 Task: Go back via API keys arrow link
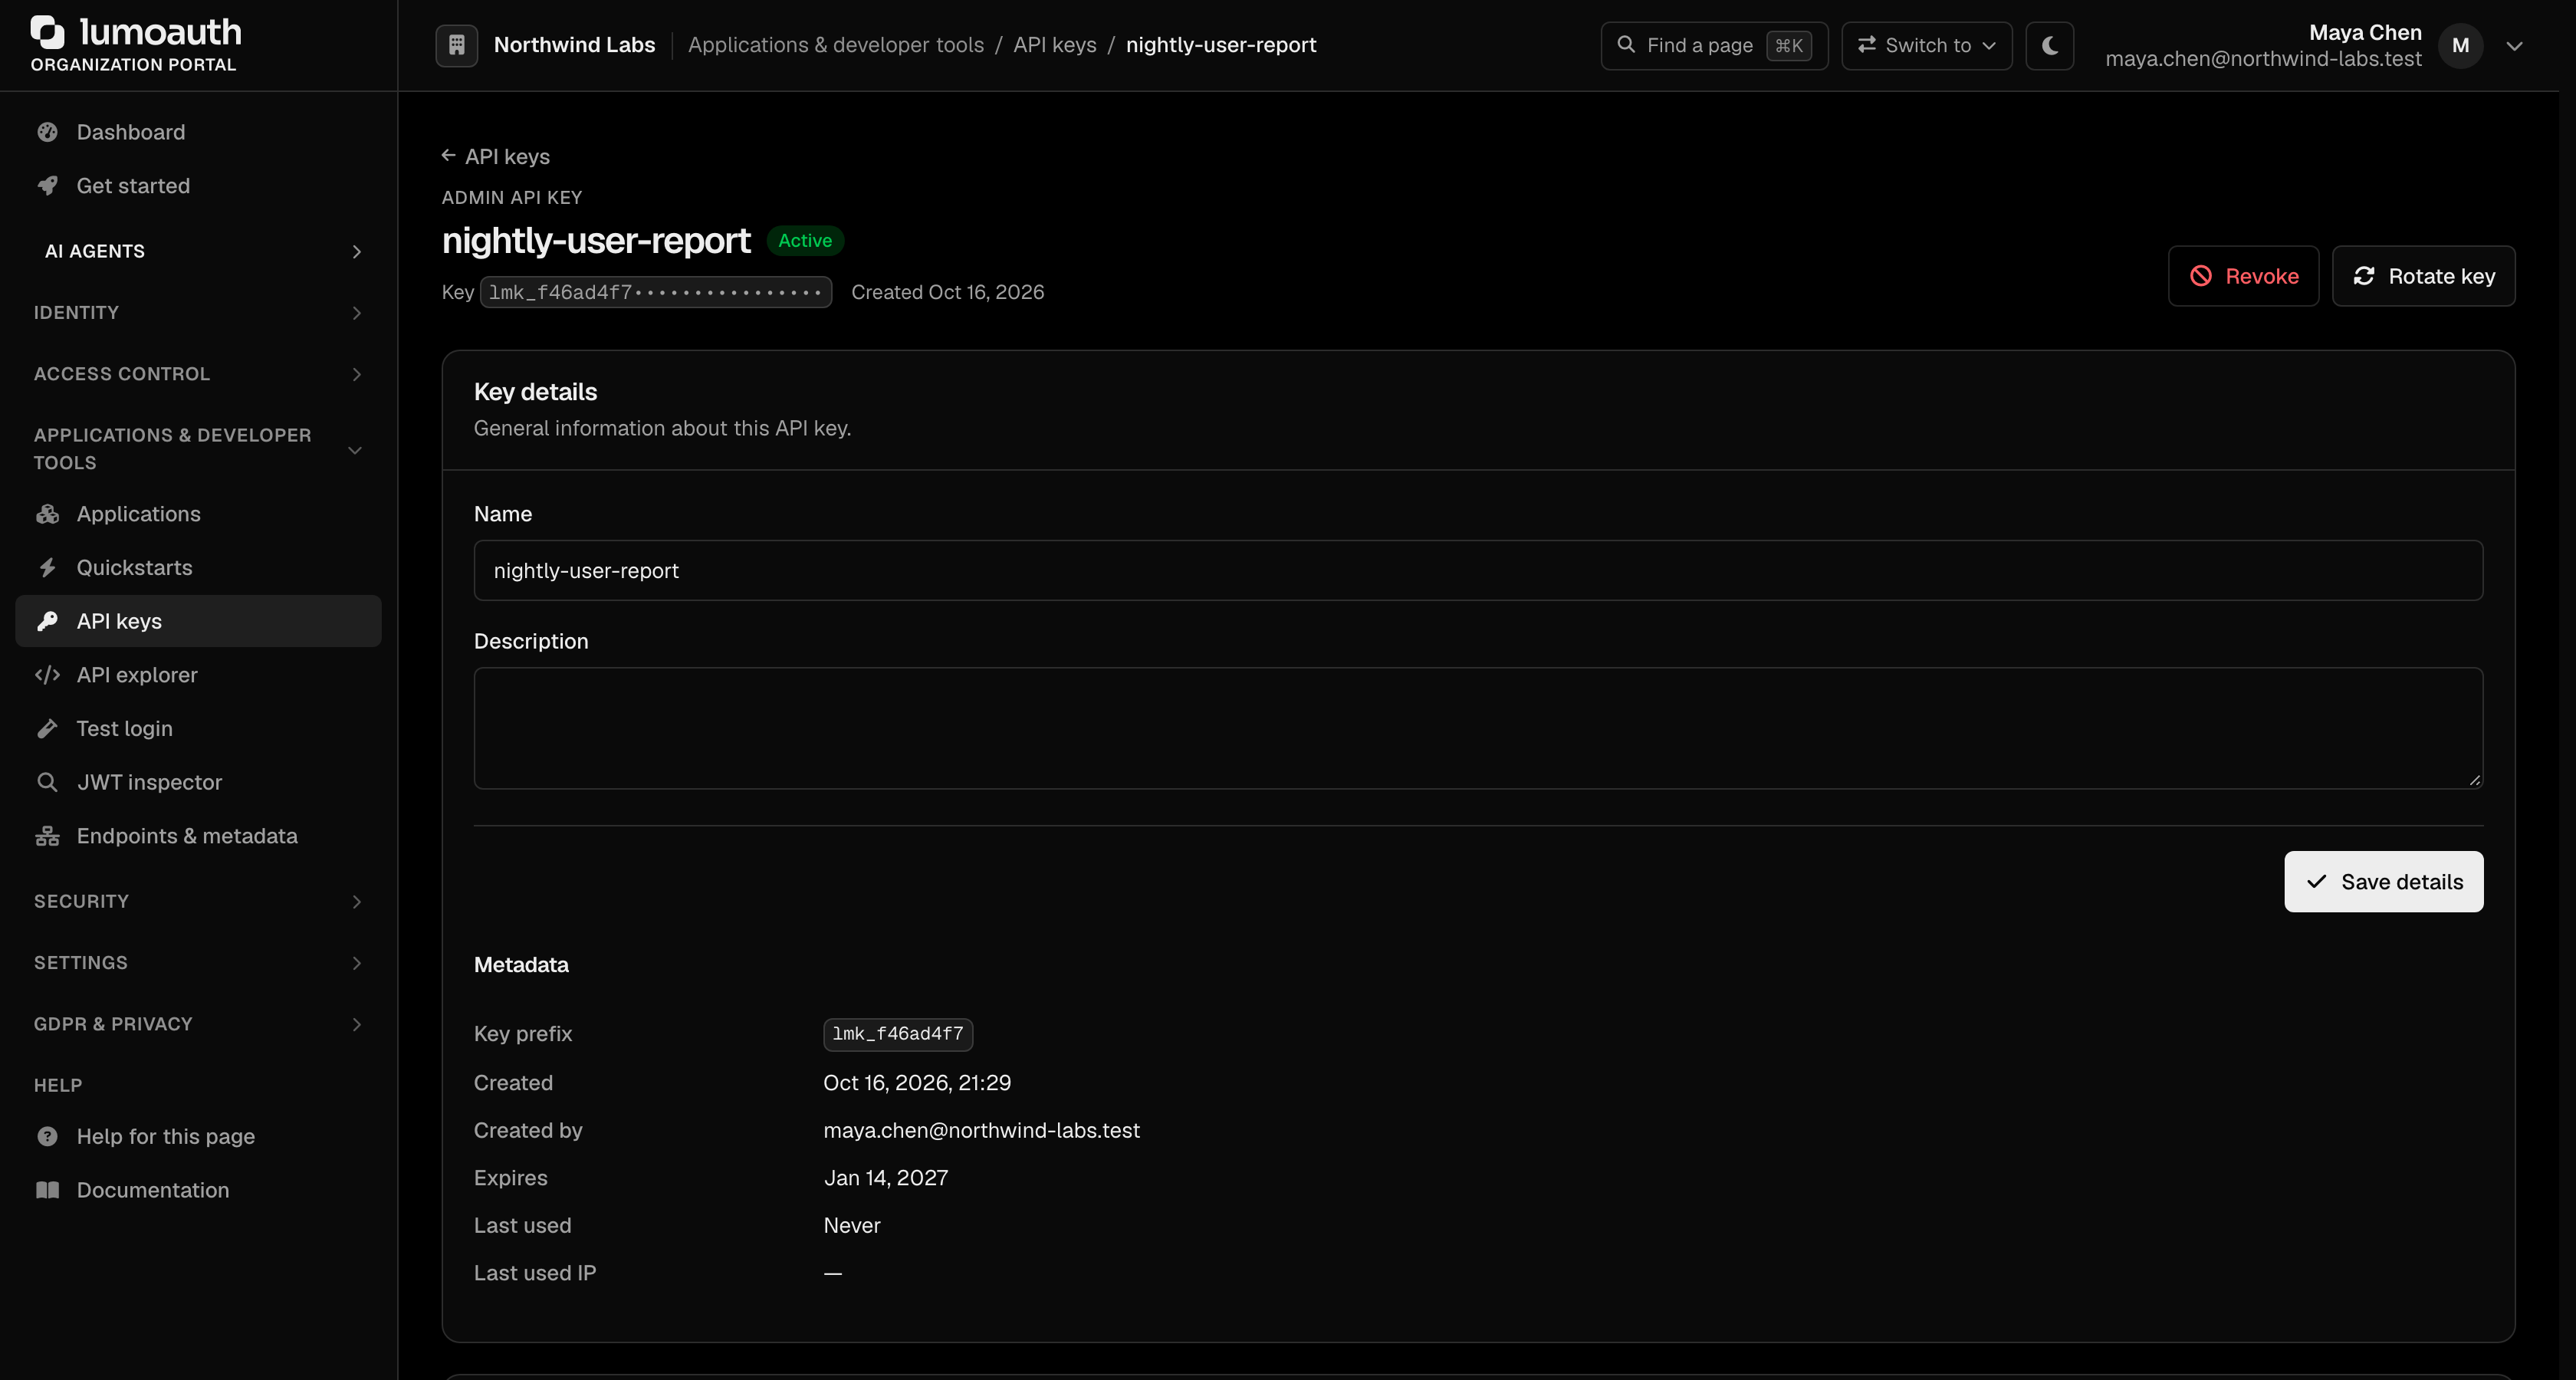[496, 156]
